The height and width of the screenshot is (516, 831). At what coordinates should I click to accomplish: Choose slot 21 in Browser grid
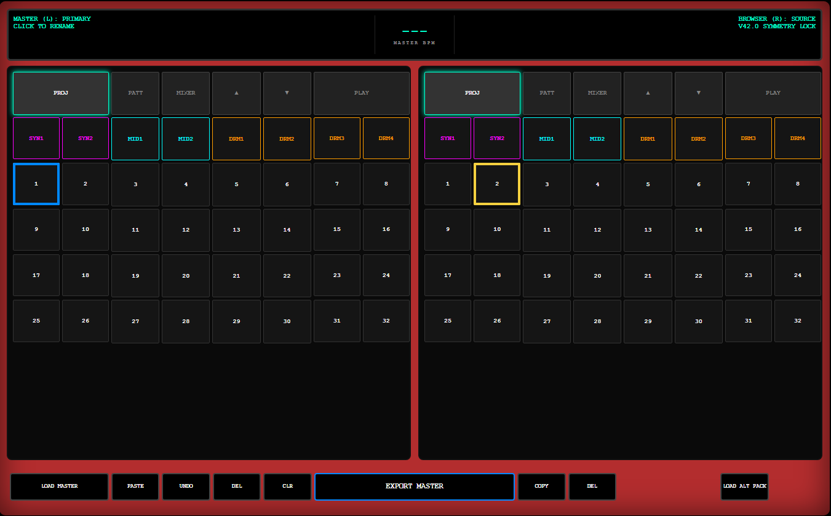click(x=648, y=276)
